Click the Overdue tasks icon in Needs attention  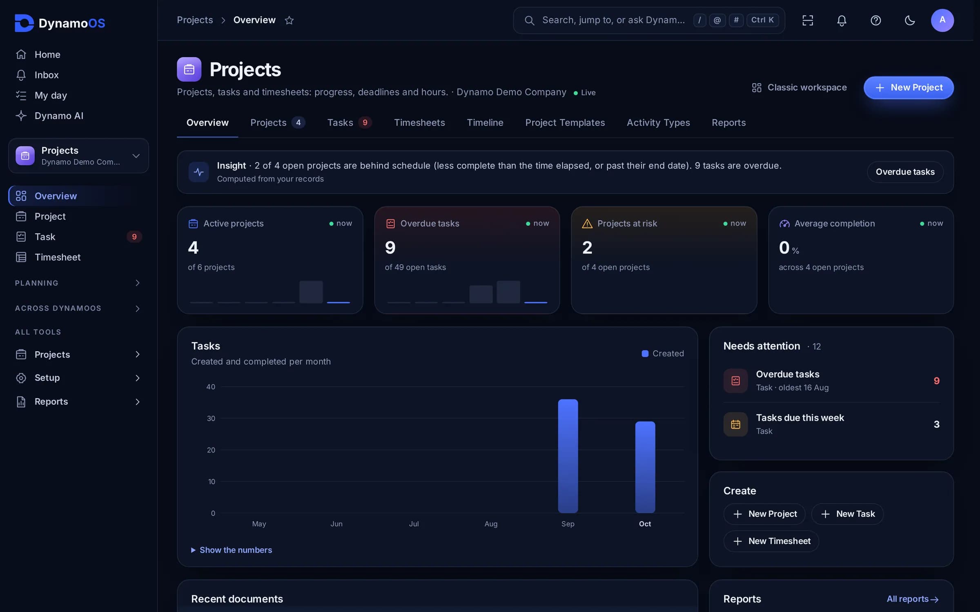[x=735, y=381]
